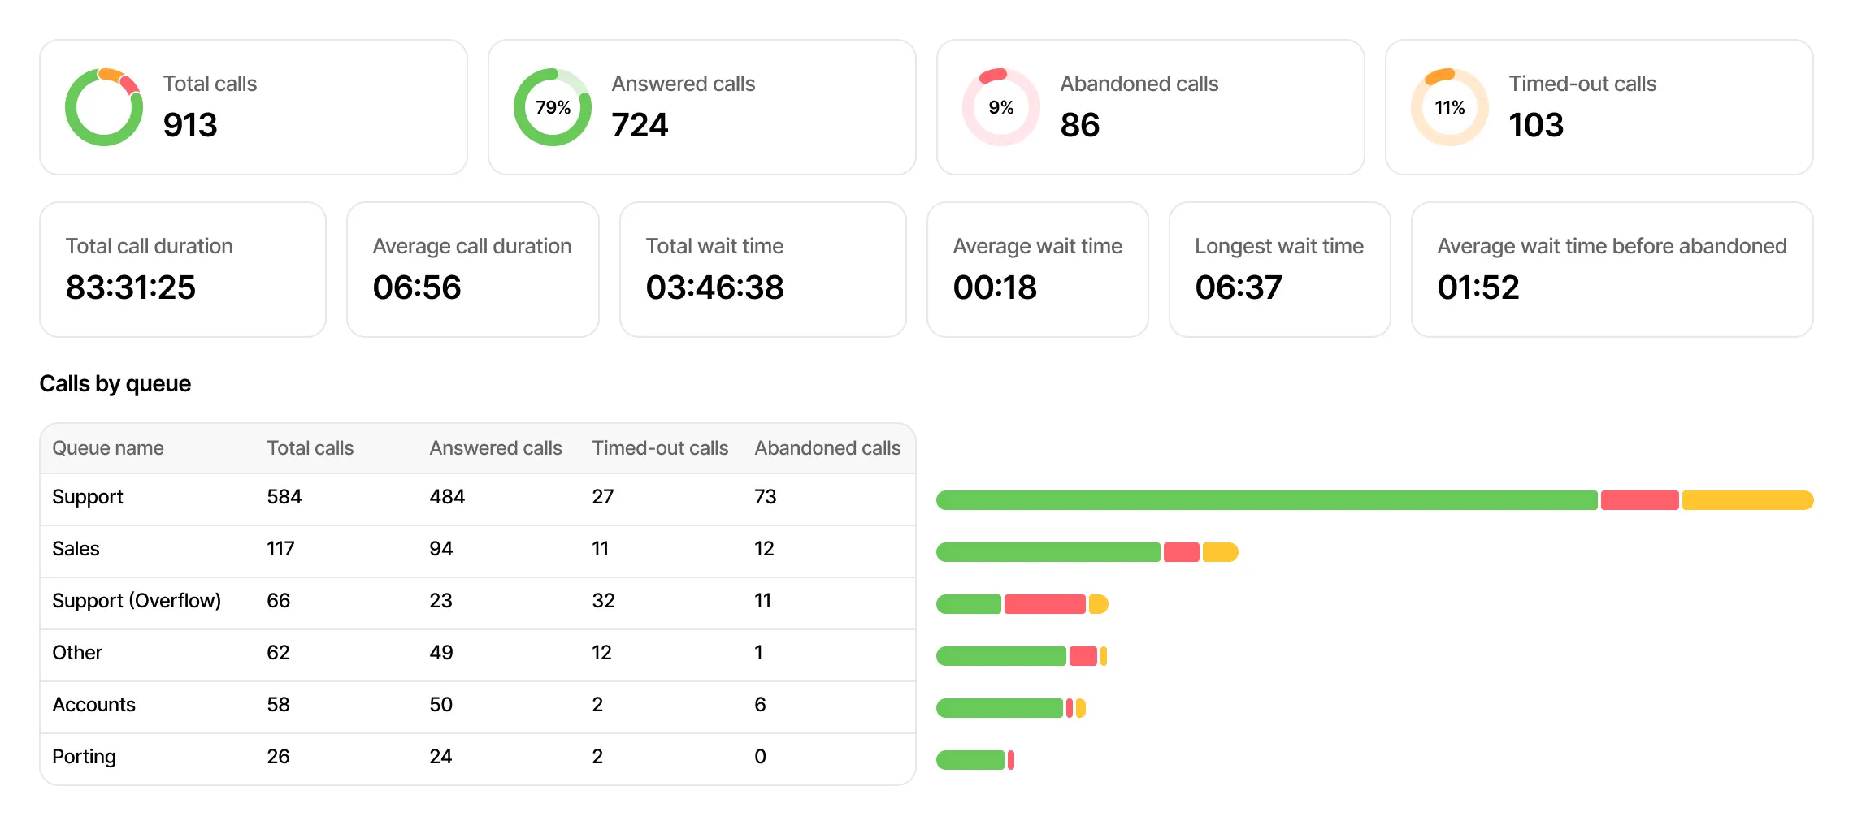This screenshot has width=1853, height=825.
Task: Click the Average call duration value 06:56
Action: click(417, 287)
